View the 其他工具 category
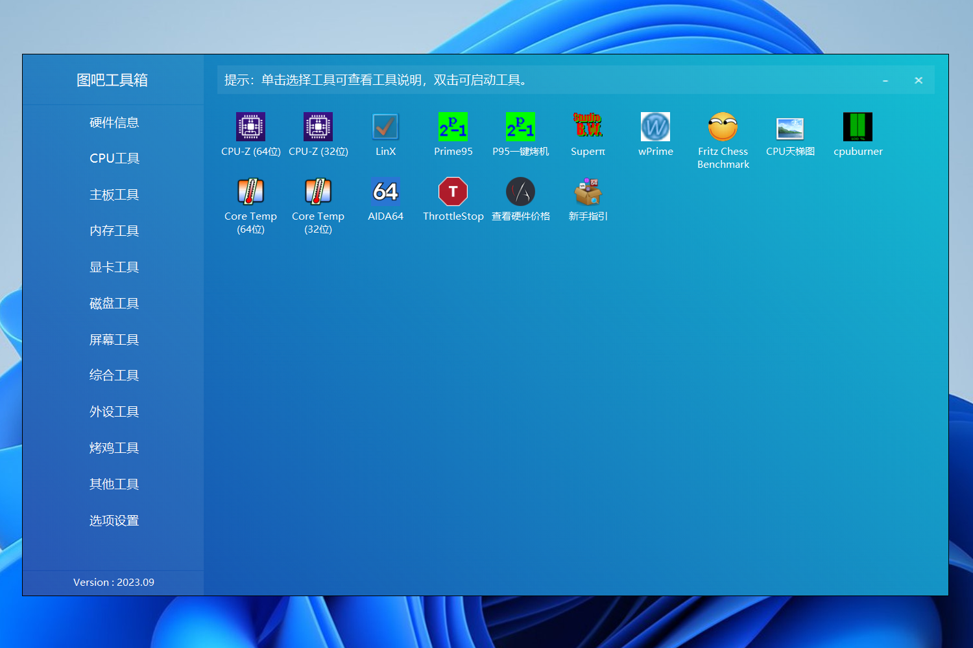This screenshot has width=973, height=648. point(114,484)
